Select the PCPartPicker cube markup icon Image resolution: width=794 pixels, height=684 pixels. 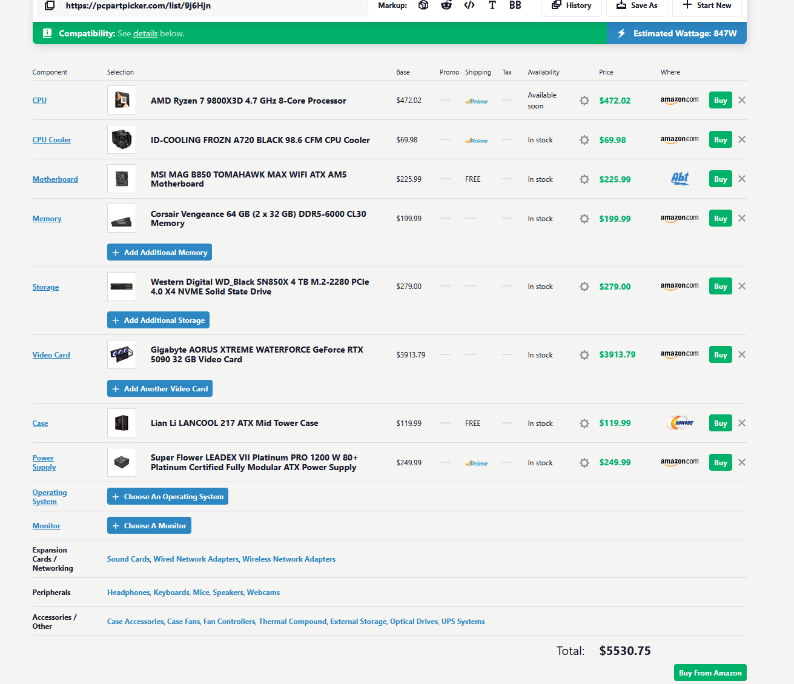[423, 5]
